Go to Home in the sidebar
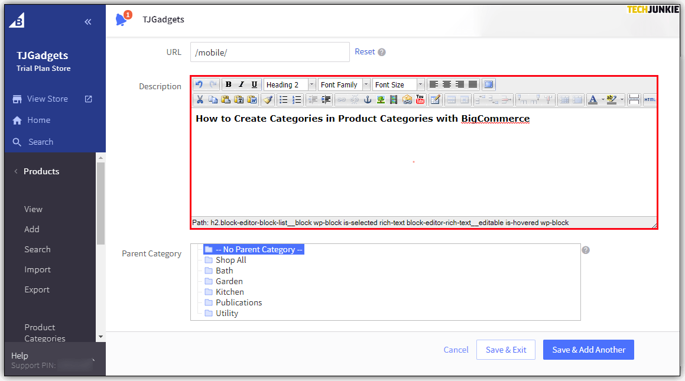 (x=38, y=120)
